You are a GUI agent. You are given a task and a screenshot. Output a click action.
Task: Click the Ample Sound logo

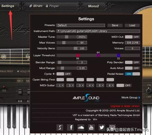[x=86, y=98]
